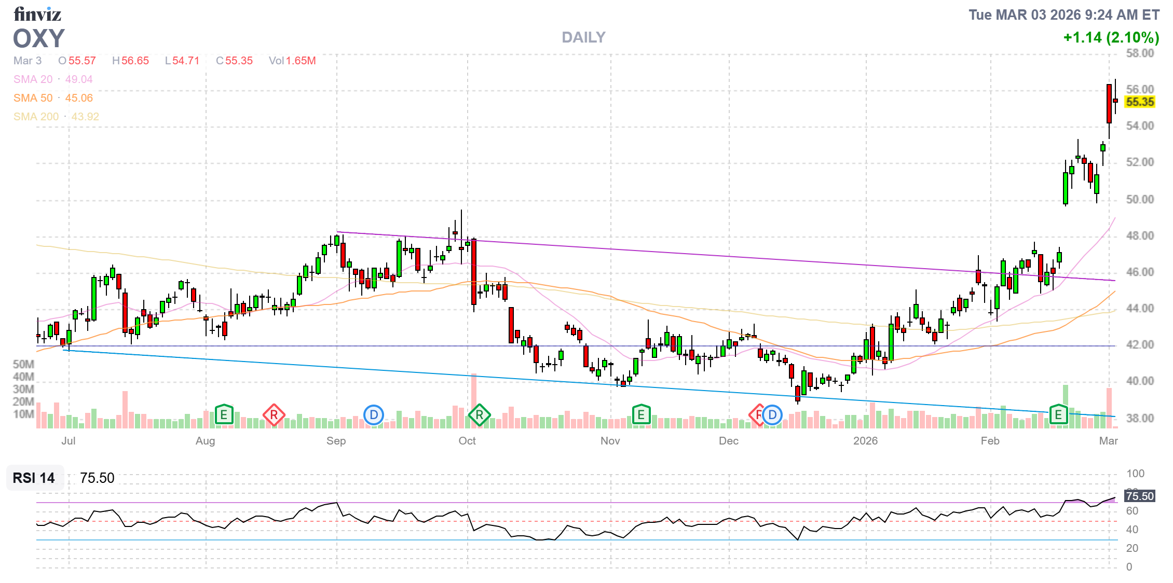Viewport: 1173px width, 583px height.
Task: Click the February earnings E marker
Action: pos(1058,415)
